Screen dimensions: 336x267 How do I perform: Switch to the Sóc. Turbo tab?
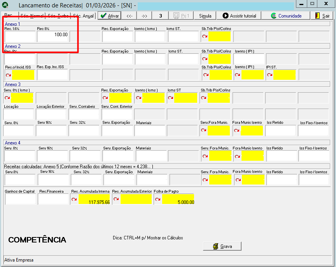[x=58, y=16]
